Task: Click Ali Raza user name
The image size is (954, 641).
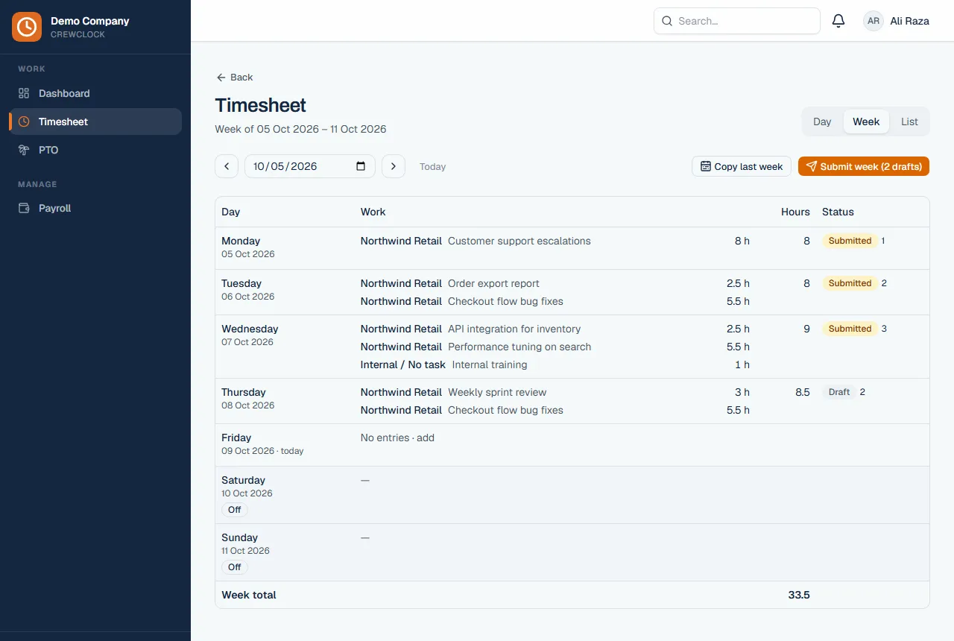Action: pos(909,21)
